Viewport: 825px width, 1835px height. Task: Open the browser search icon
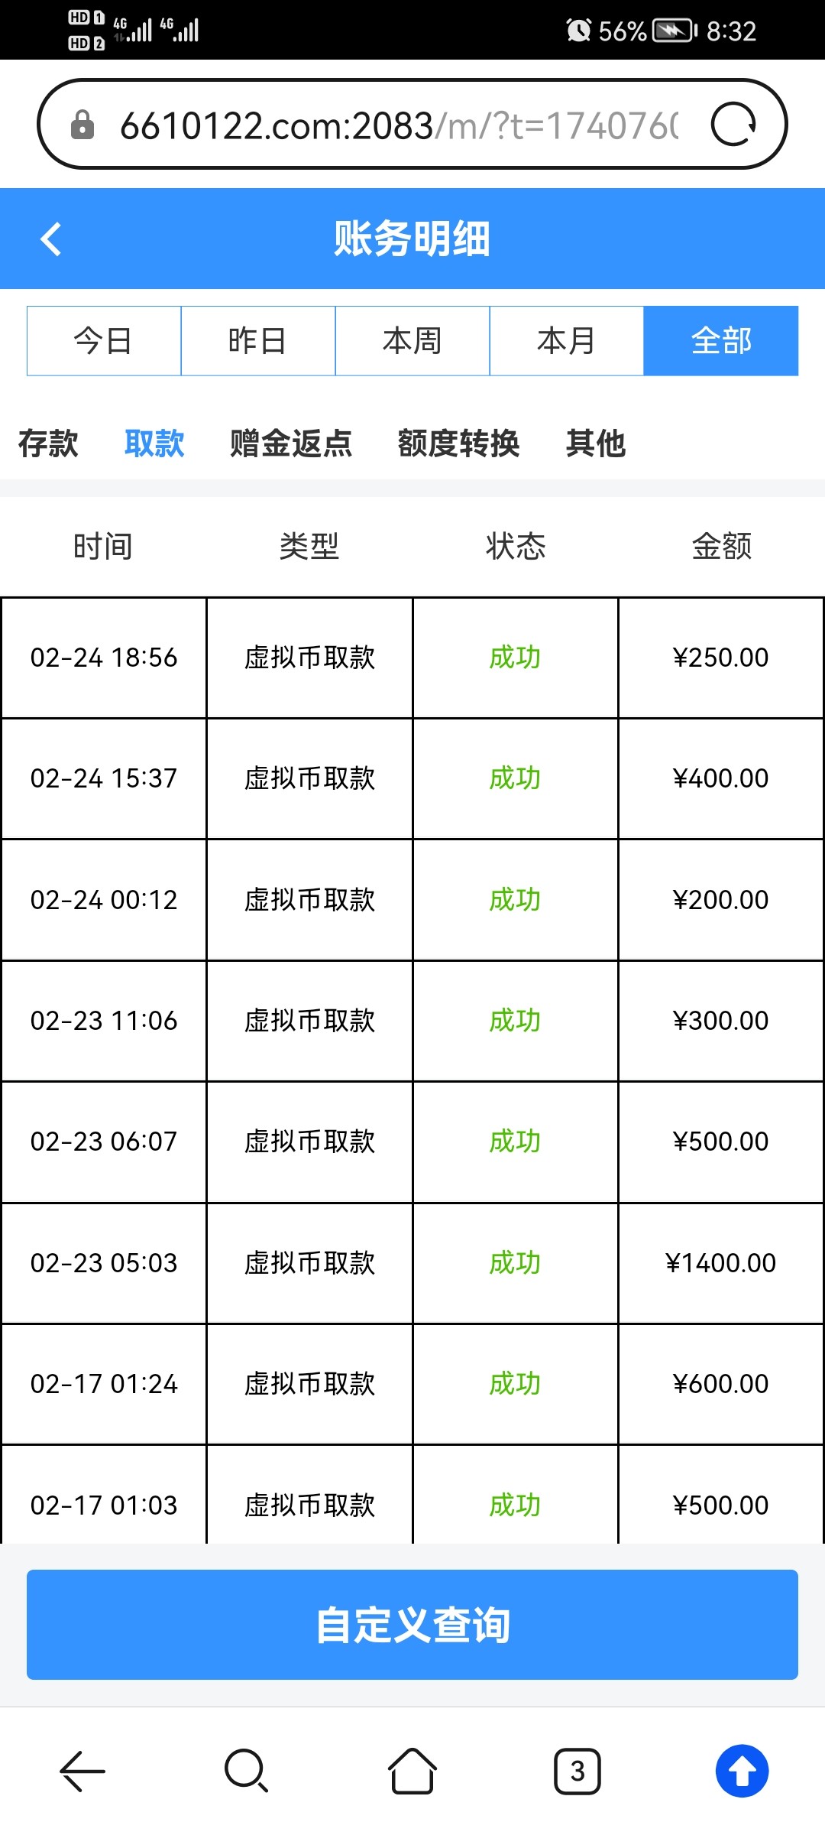246,1771
